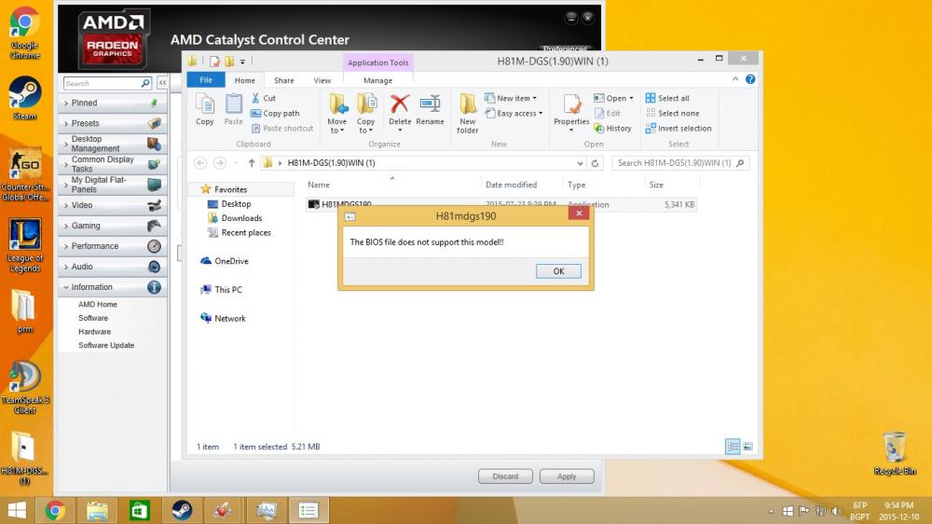Open Recycle Bin on desktop

point(895,454)
